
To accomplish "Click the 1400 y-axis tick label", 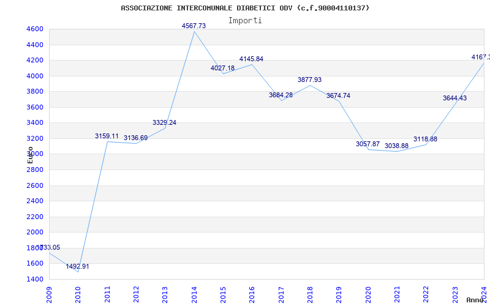I will 35,279.
